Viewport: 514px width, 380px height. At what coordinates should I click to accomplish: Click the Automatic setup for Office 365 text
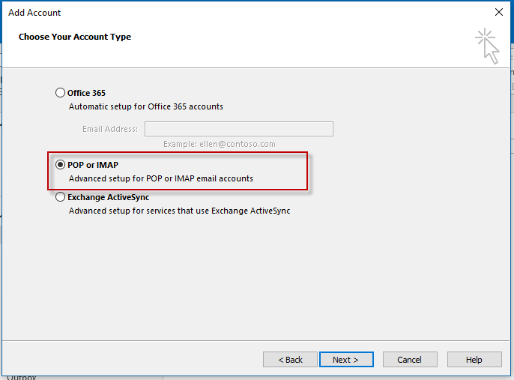(x=145, y=106)
